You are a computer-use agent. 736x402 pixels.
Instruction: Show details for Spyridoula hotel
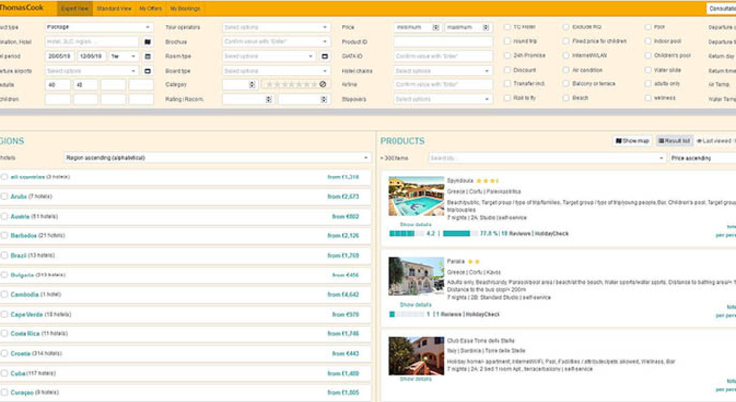[x=415, y=225]
